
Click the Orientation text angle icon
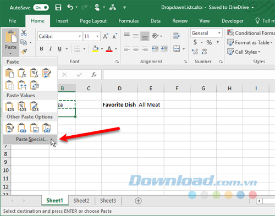pos(155,36)
